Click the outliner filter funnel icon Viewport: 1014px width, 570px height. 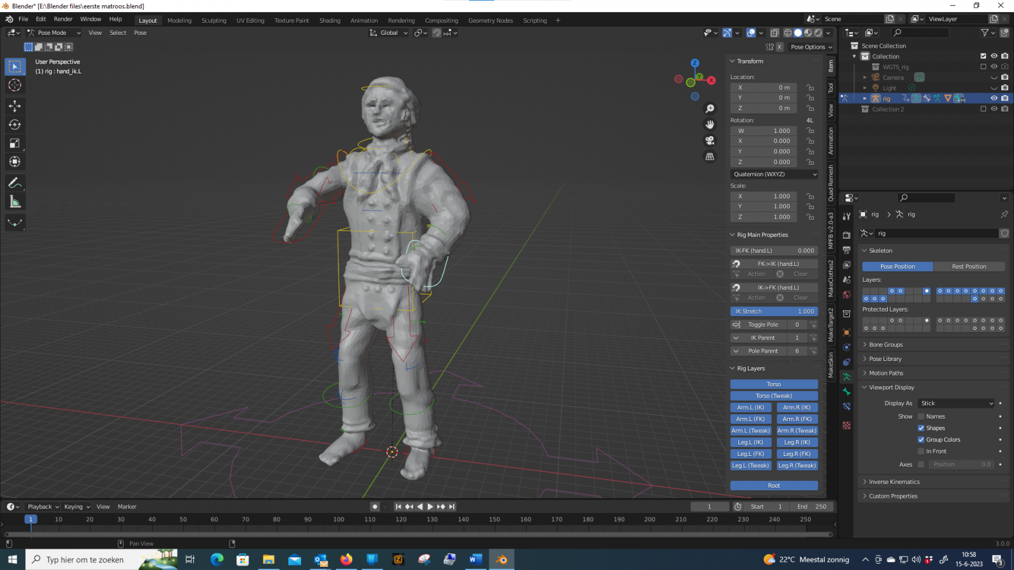[985, 33]
